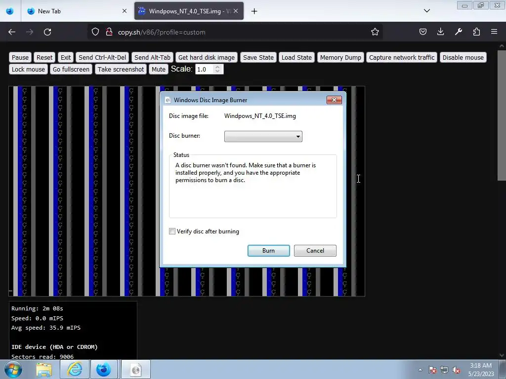Open the list all tabs chevron
506x379 pixels.
click(426, 11)
